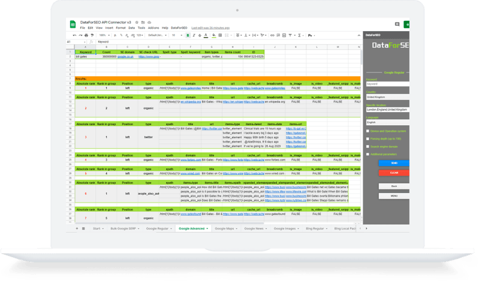Viewport: 479px width, 281px height.
Task: Click the print icon
Action: pyautogui.click(x=86, y=35)
